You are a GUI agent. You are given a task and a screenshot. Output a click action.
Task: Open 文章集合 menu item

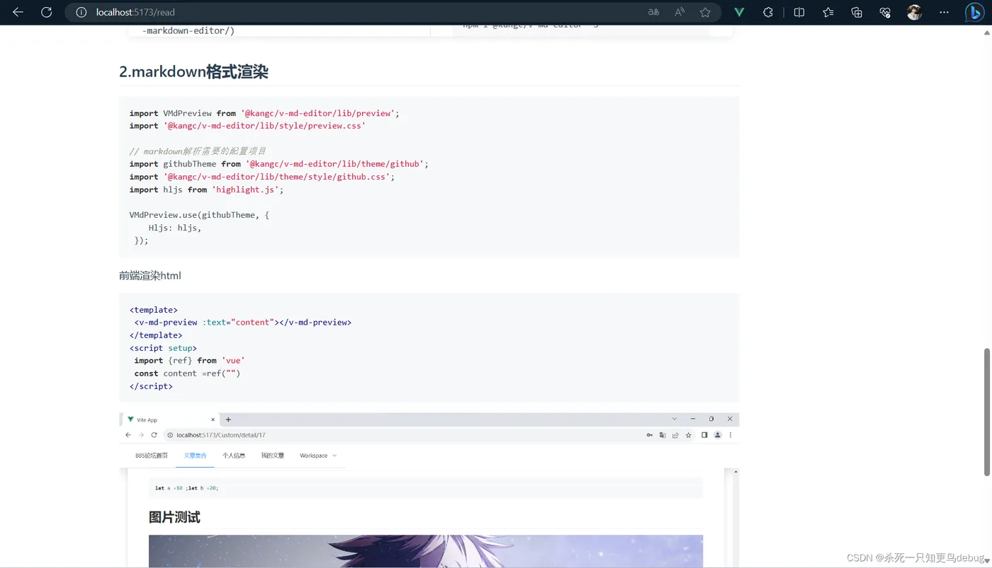click(195, 456)
